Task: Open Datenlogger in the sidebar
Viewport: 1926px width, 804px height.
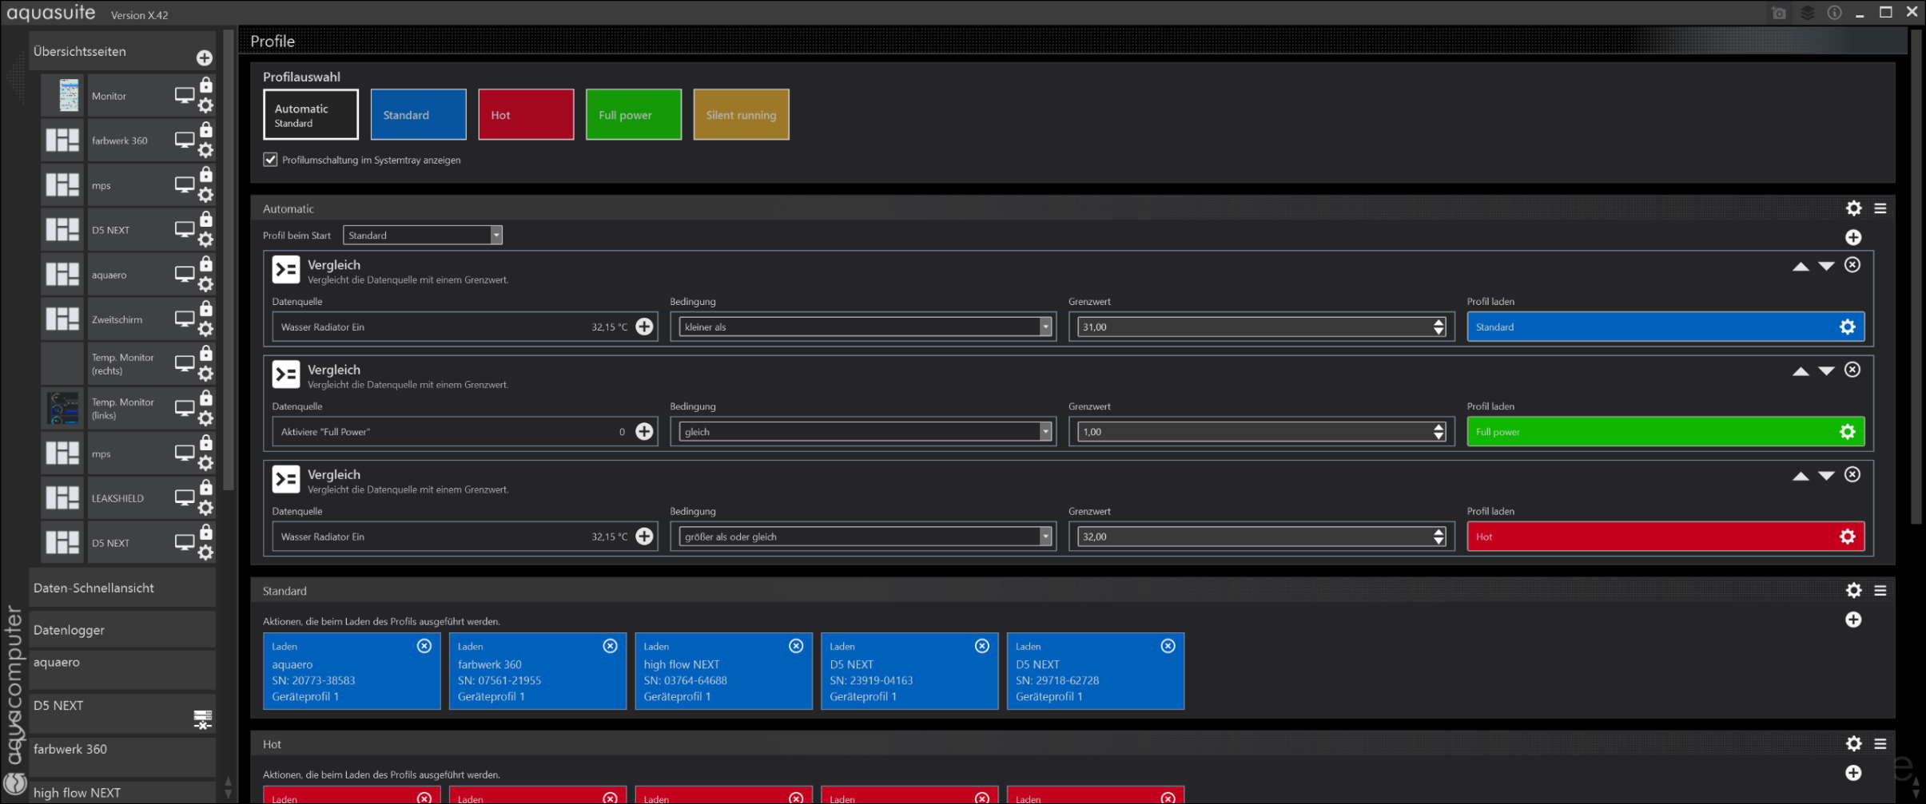Action: coord(122,630)
